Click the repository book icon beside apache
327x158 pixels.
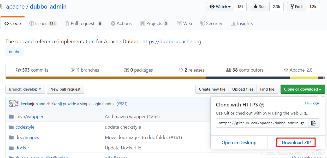(2, 7)
